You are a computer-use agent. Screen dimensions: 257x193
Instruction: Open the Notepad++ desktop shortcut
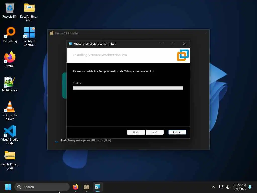(x=10, y=84)
